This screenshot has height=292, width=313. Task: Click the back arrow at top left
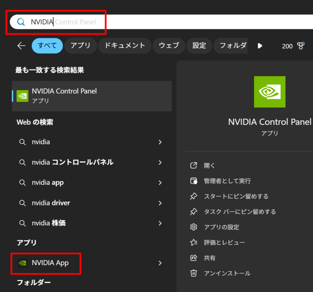click(x=22, y=46)
